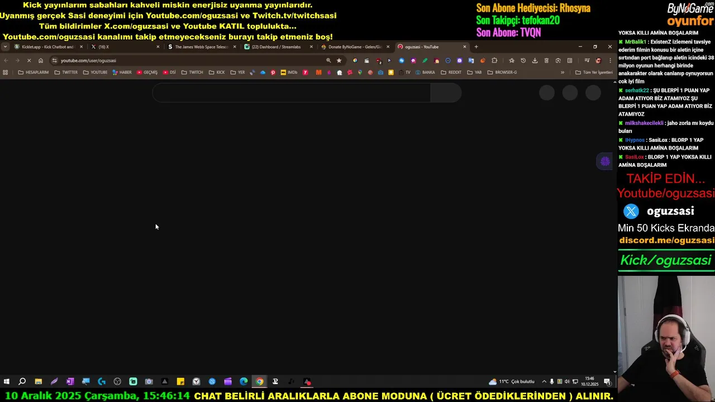Open Windows search in the taskbar
The width and height of the screenshot is (715, 402).
(x=22, y=382)
